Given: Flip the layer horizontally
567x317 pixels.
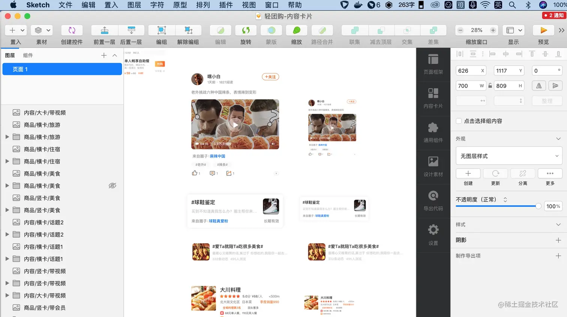Looking at the screenshot, I should [x=539, y=86].
